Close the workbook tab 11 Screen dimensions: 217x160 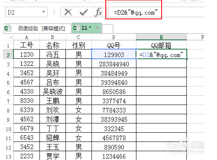[x=97, y=28]
